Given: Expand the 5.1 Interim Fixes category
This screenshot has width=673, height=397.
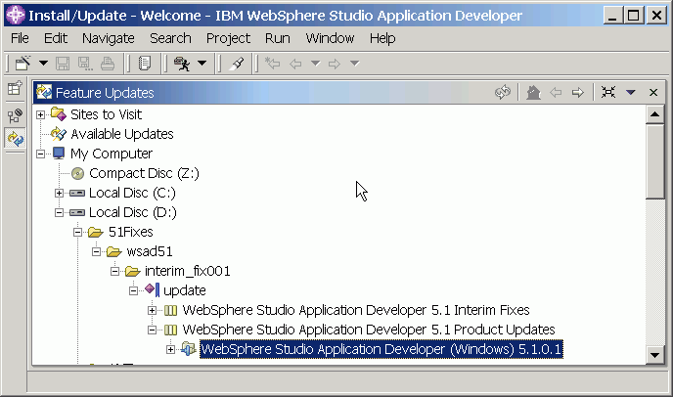Looking at the screenshot, I should (152, 310).
